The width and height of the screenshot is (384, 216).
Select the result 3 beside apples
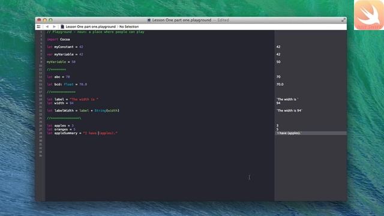coord(277,125)
